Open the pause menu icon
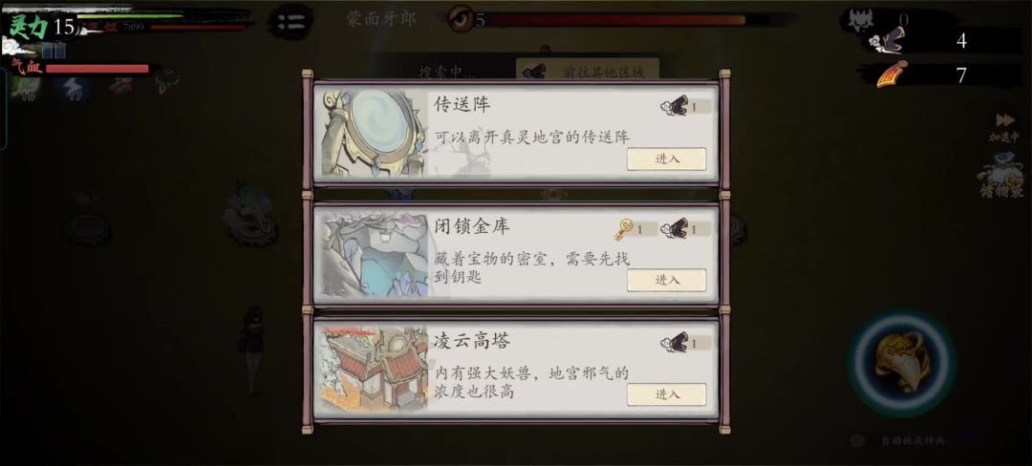This screenshot has width=1032, height=466. (290, 21)
